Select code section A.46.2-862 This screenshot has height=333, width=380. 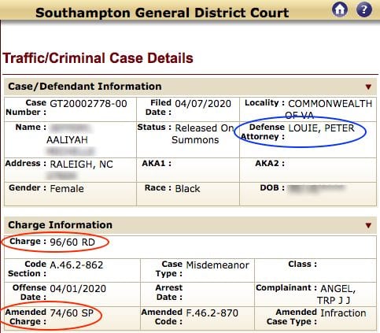point(76,265)
